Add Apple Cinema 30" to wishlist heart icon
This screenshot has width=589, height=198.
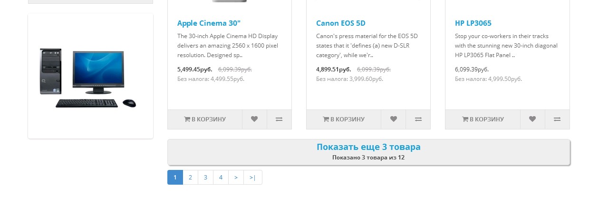[x=254, y=119]
